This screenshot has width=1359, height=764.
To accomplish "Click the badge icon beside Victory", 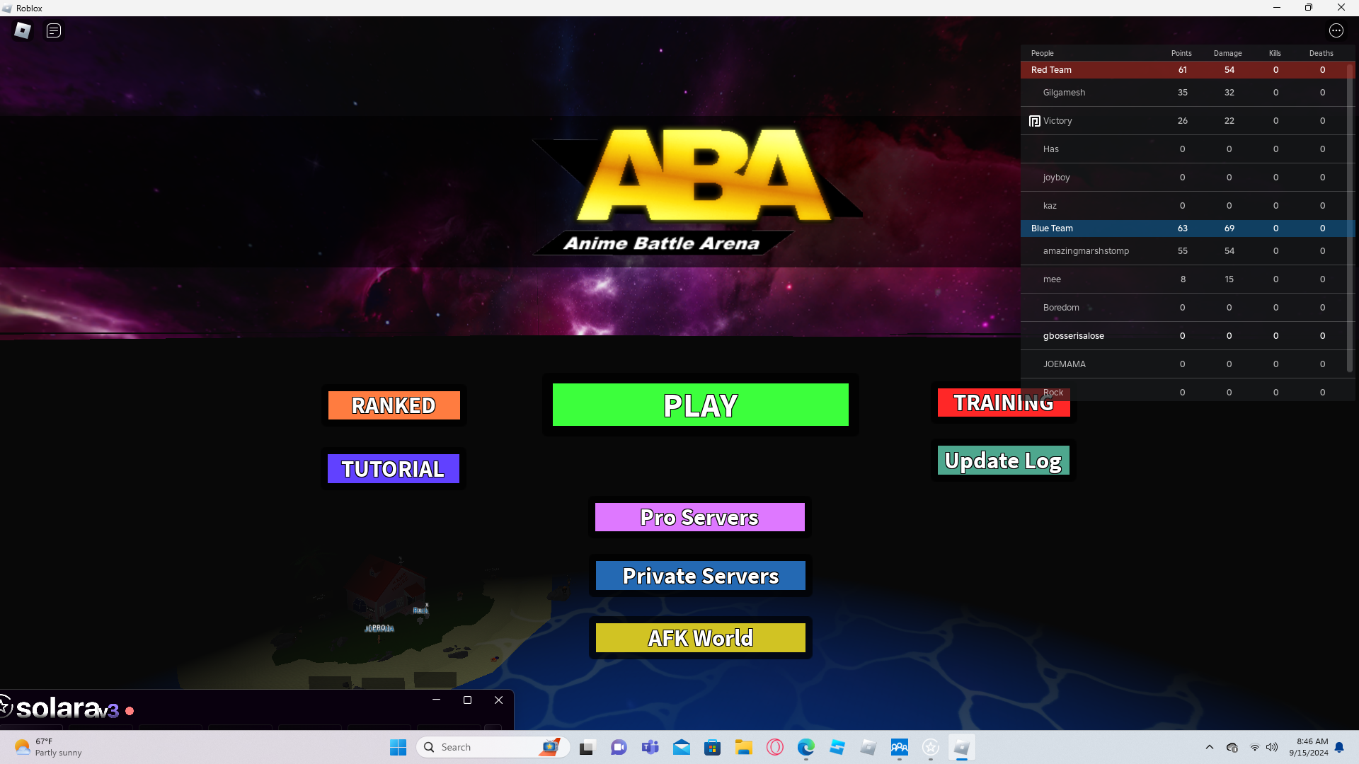I will click(1034, 121).
